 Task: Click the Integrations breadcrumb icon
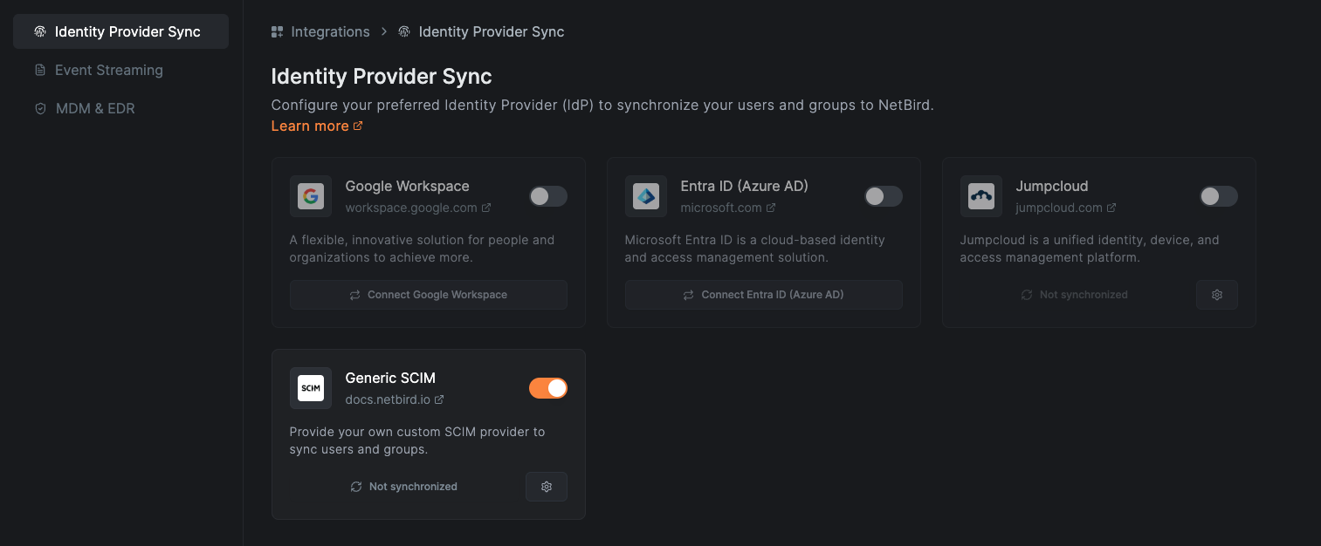(276, 31)
